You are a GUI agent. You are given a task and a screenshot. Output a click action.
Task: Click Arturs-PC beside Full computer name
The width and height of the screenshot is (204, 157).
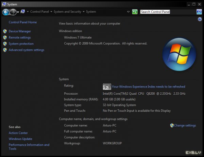109,131
